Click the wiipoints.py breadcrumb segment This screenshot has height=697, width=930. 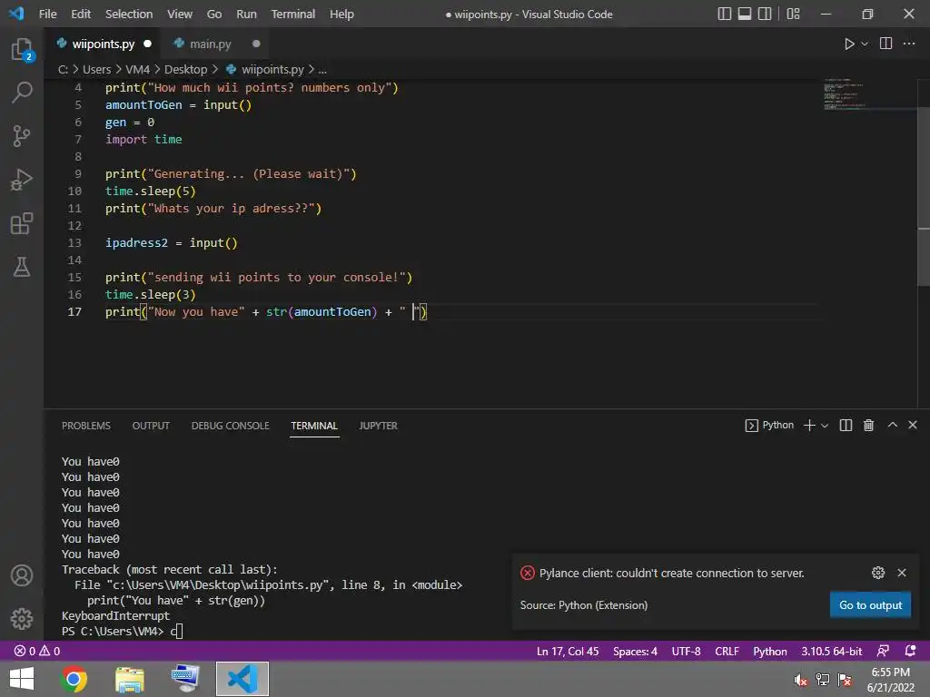pyautogui.click(x=272, y=69)
